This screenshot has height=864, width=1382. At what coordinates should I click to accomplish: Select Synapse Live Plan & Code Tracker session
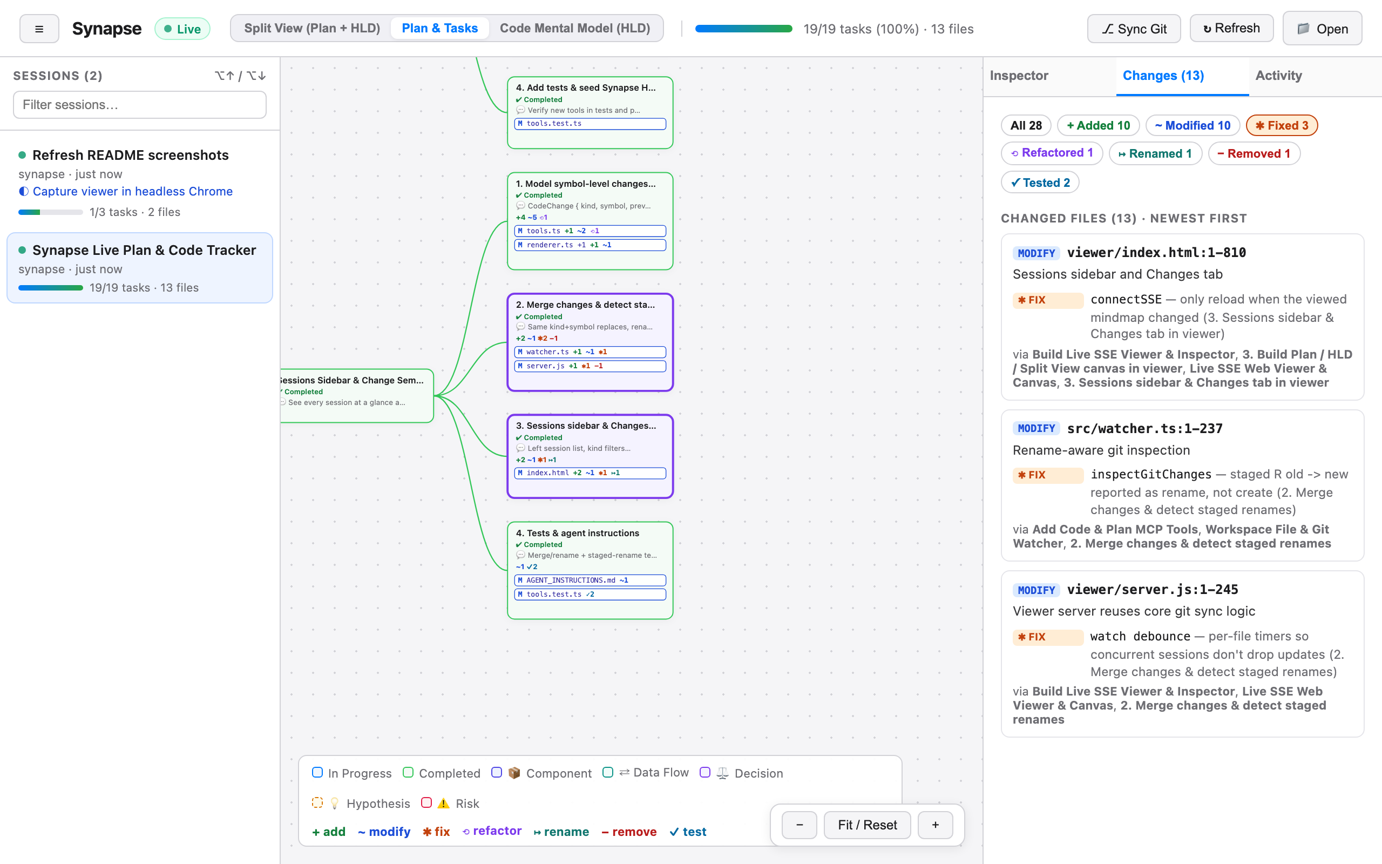click(x=139, y=268)
